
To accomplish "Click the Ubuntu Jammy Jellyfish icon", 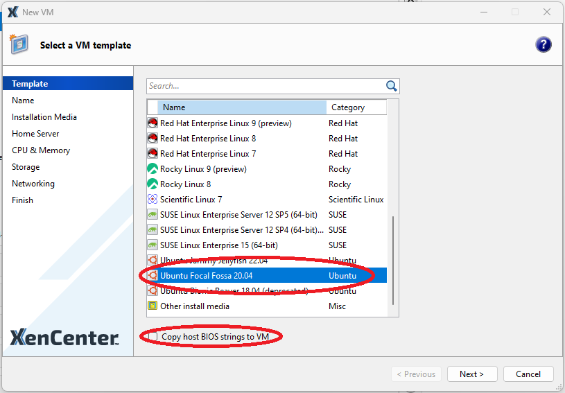I will tap(153, 260).
